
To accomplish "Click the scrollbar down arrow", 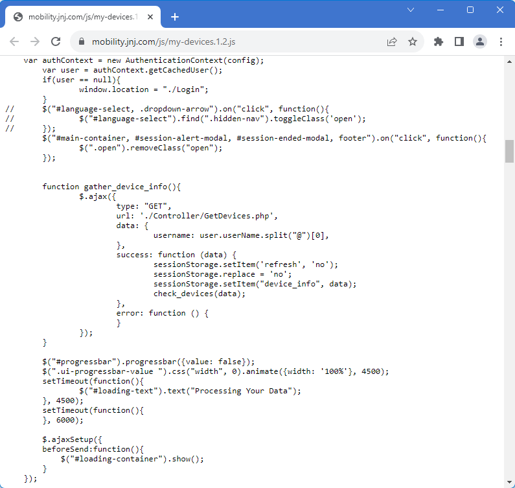I will click(509, 482).
